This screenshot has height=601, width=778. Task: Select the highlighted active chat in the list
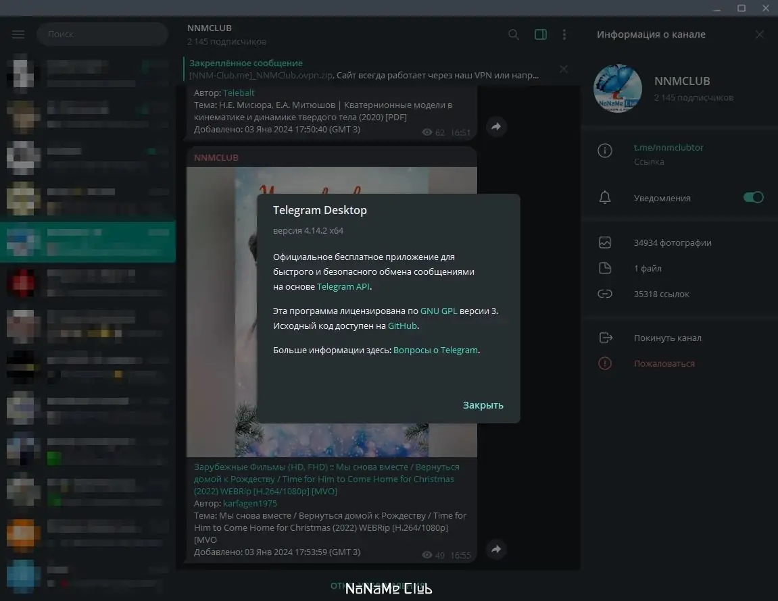pos(88,242)
